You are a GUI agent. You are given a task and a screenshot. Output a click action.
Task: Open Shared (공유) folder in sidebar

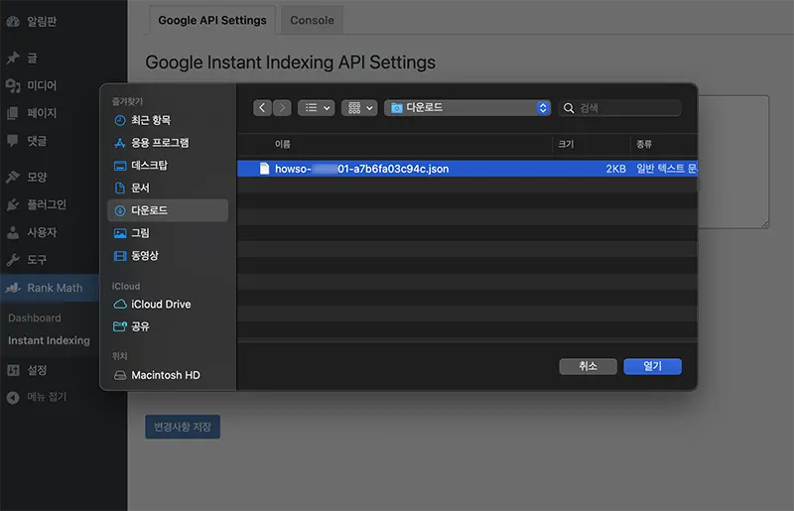point(132,326)
